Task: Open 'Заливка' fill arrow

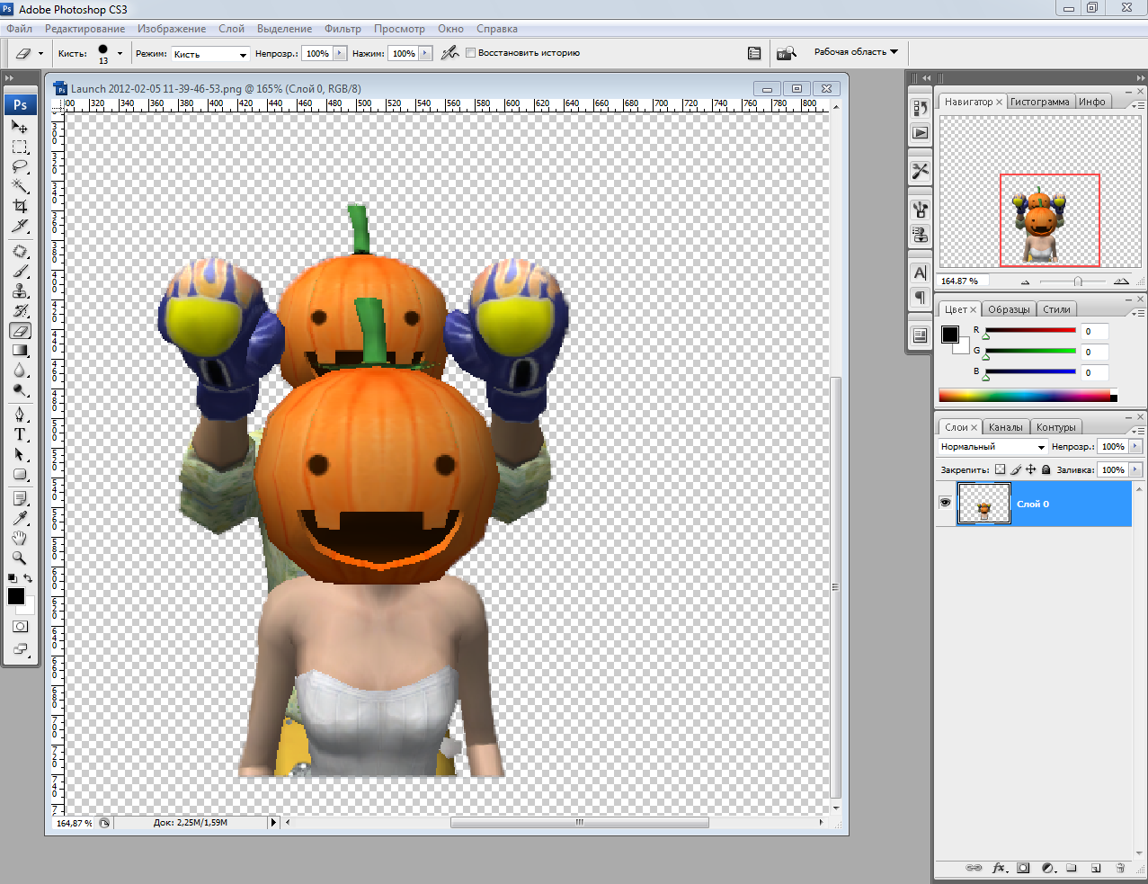Action: pyautogui.click(x=1135, y=469)
